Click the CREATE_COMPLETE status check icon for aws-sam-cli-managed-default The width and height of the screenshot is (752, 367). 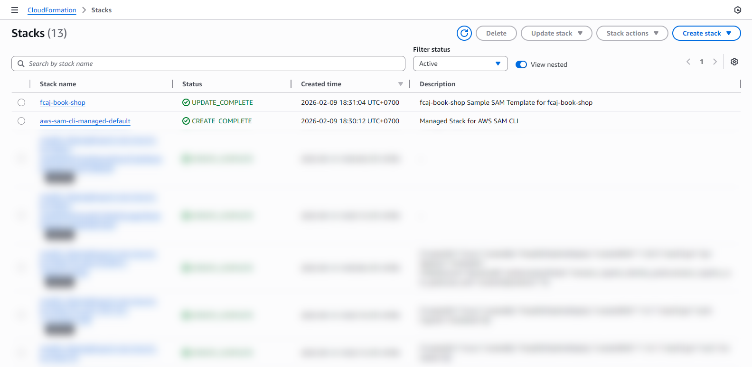pos(186,121)
